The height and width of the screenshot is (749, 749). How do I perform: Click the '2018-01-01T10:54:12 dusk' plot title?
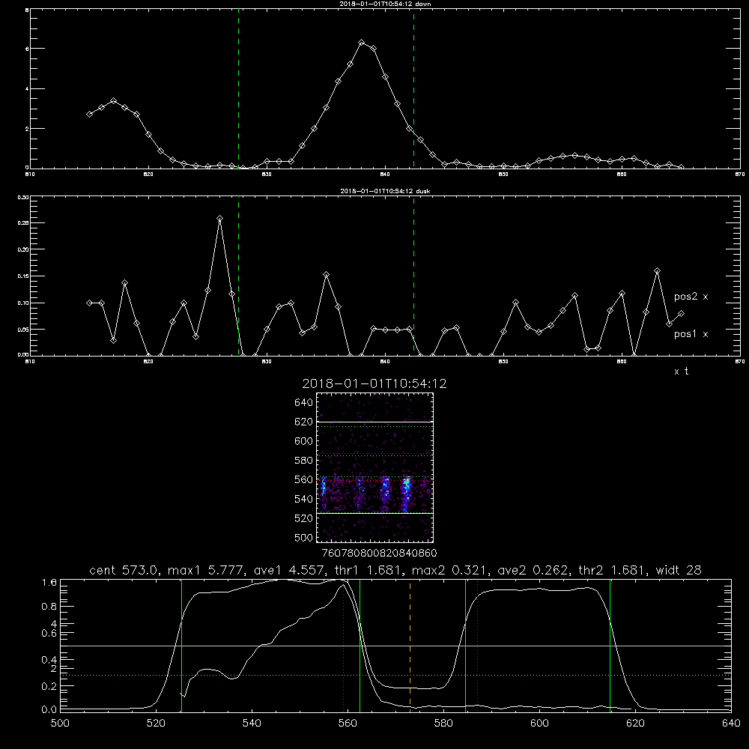385,191
